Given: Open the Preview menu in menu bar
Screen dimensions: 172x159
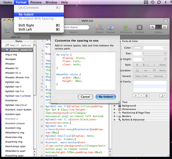Looking at the screenshot, I should pos(36,2).
